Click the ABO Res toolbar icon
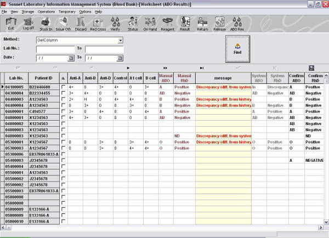Viewport: 329px width, 238px height. (x=237, y=24)
